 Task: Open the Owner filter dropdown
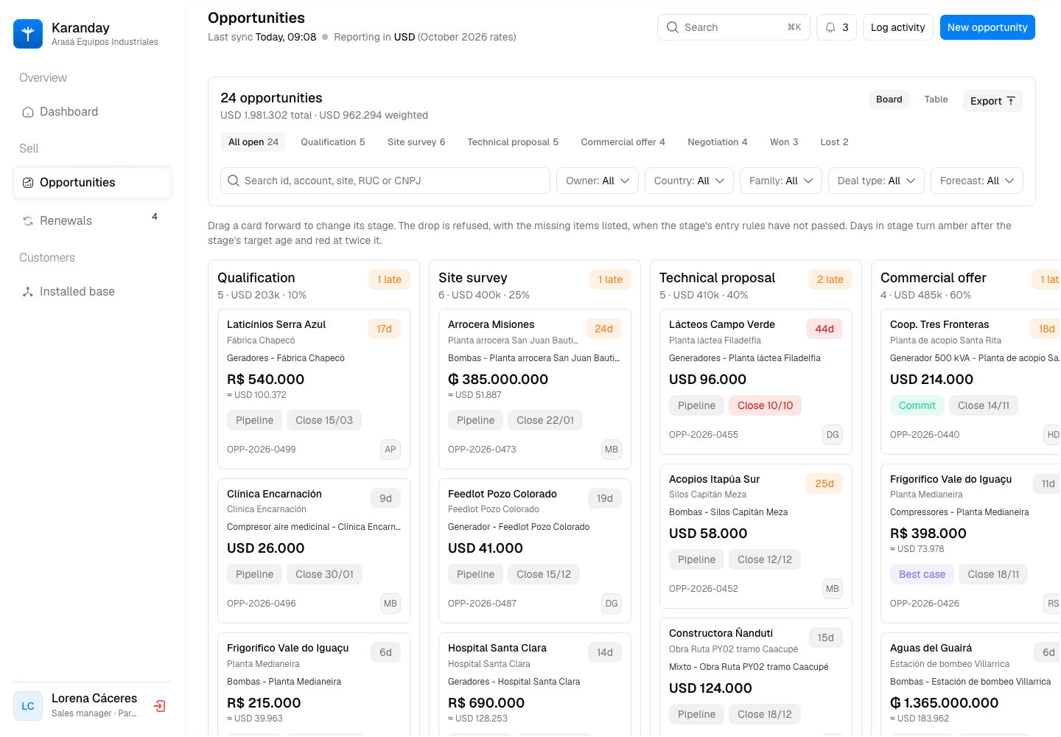coord(598,181)
